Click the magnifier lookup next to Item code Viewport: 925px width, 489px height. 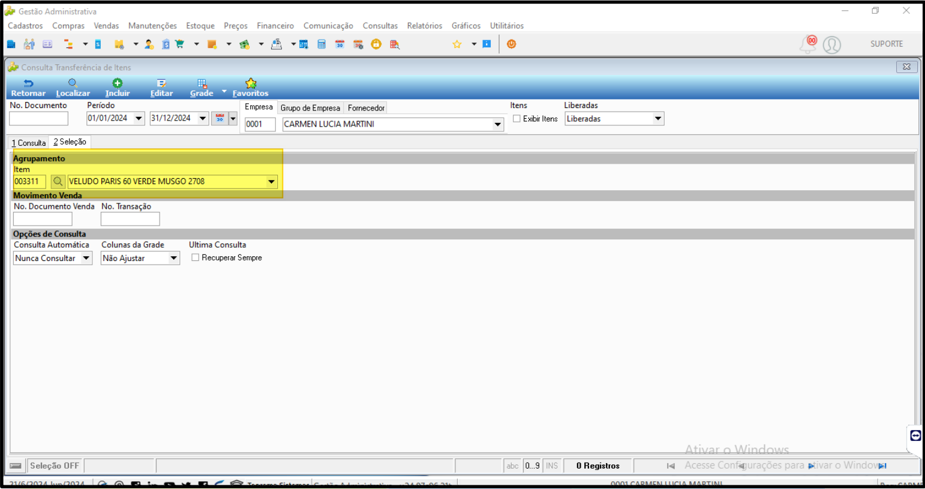58,181
